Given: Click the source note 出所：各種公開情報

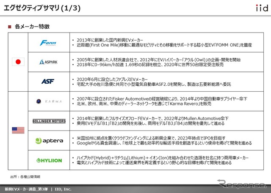Looking at the screenshot, I should (25, 177).
